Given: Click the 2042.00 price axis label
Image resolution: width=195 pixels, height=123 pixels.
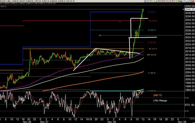Looking at the screenshot, I should (x=190, y=6).
